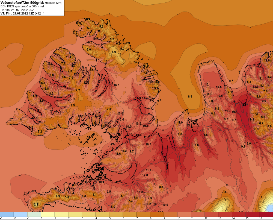
Task: Click the -3 legend scale number
Action: tap(1, 218)
